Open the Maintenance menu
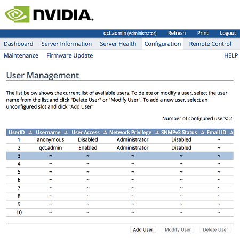Viewport: 240px width, 238px height. 21,55
